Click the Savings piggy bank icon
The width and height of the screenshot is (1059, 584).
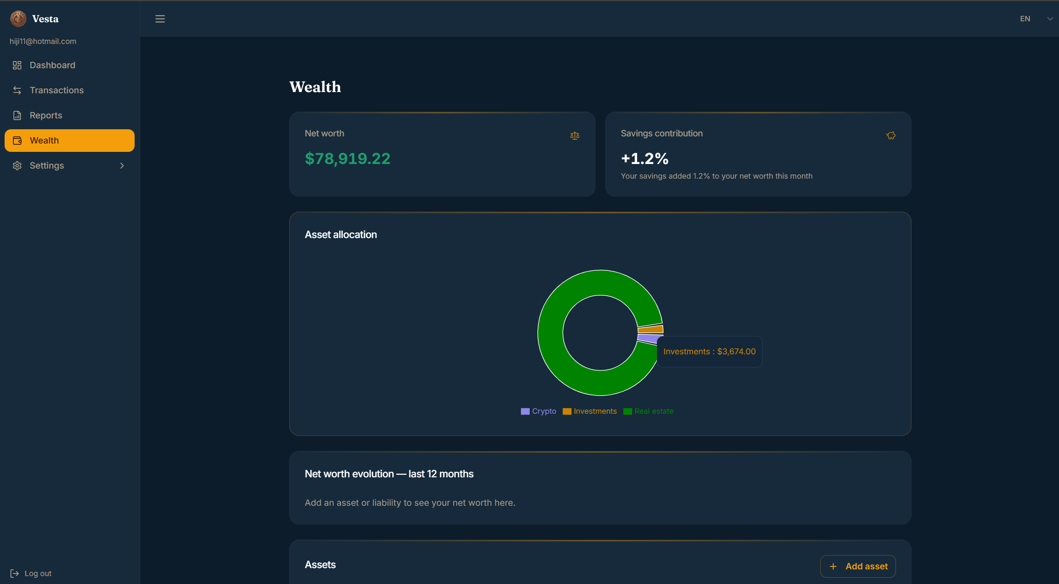(x=891, y=136)
